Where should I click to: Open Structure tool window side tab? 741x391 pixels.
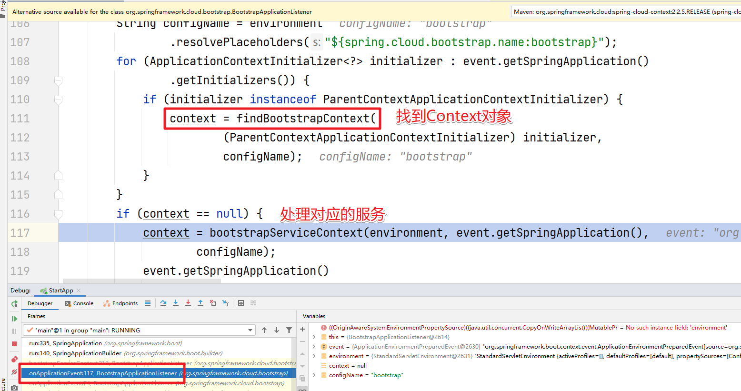[x=3, y=385]
